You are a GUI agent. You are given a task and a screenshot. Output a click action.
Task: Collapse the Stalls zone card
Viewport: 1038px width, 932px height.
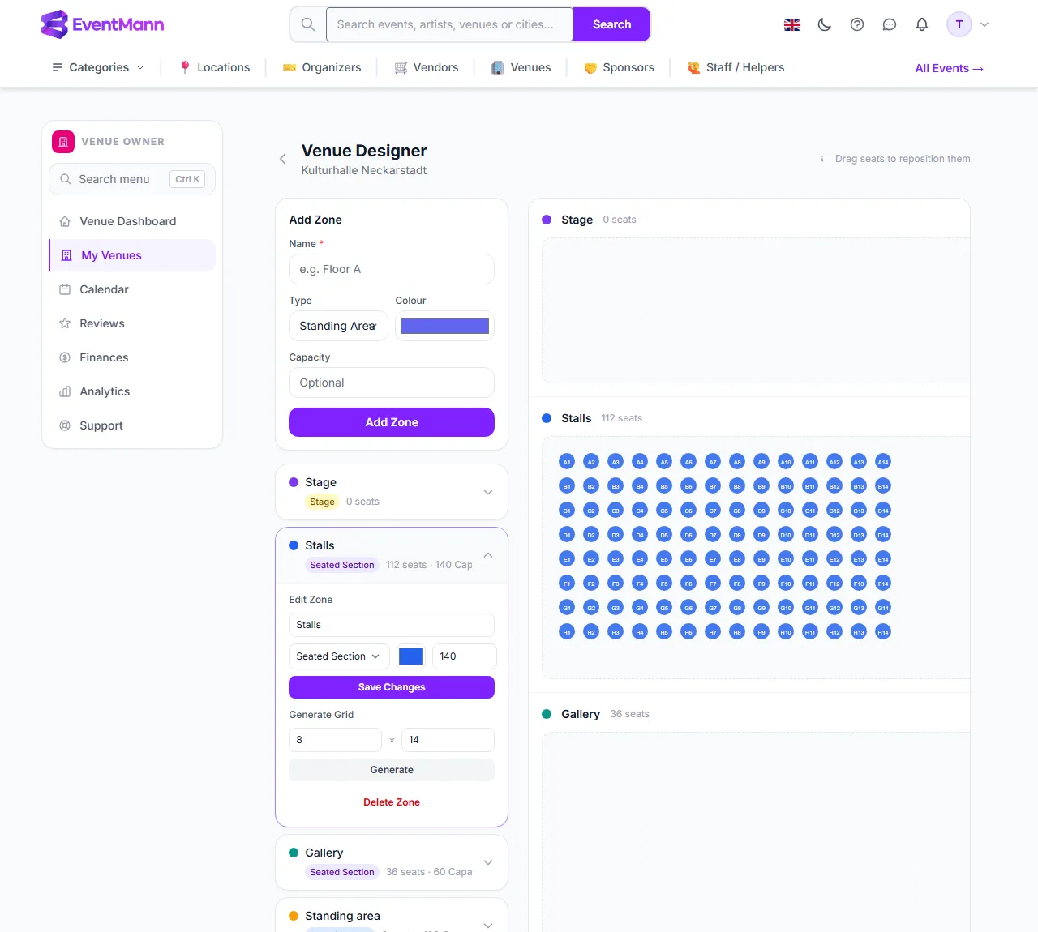[488, 555]
